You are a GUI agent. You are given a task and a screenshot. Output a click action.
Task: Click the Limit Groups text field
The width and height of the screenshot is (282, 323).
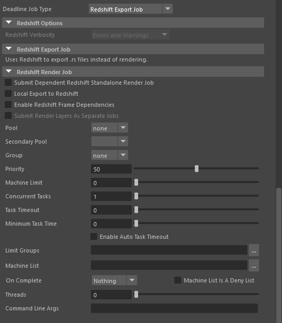tap(169, 250)
